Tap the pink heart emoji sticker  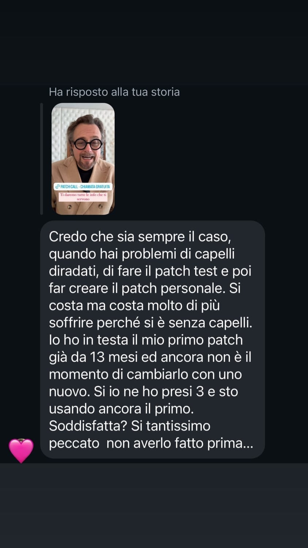coord(21,450)
